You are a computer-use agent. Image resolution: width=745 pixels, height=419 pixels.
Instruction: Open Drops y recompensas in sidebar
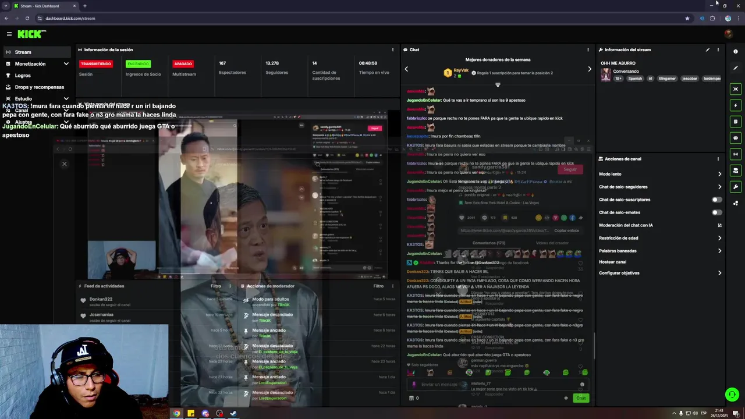(x=37, y=87)
